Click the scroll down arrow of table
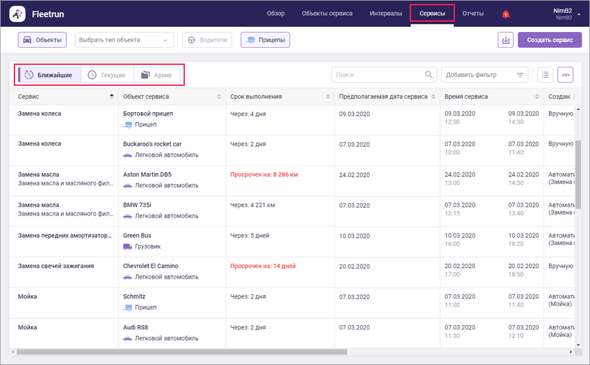590x365 pixels. 578,345
